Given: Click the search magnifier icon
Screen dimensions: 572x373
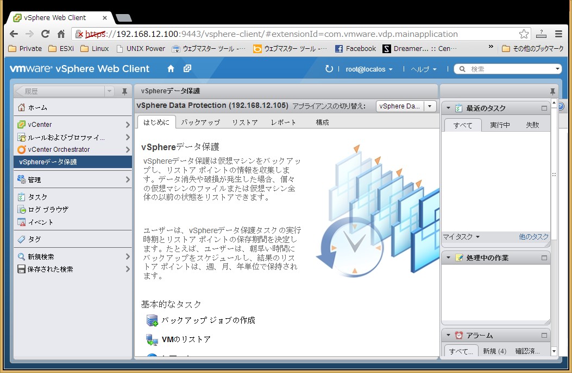Looking at the screenshot, I should [462, 69].
